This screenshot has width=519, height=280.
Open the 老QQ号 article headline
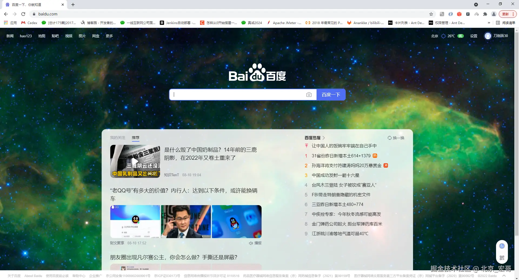point(184,195)
